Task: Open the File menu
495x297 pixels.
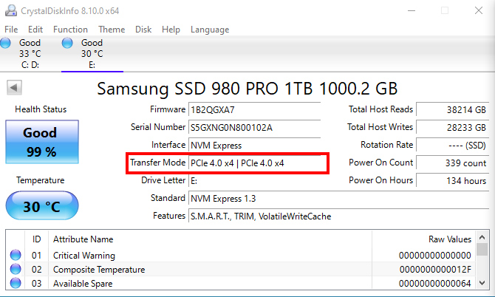Action: tap(11, 30)
